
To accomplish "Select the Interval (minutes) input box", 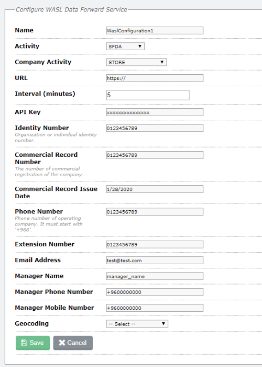I will [x=148, y=95].
